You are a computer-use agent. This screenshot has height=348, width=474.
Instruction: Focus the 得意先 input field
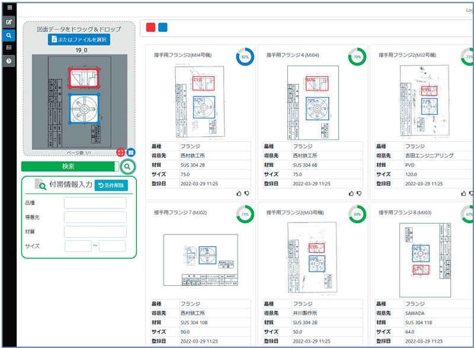click(x=95, y=217)
